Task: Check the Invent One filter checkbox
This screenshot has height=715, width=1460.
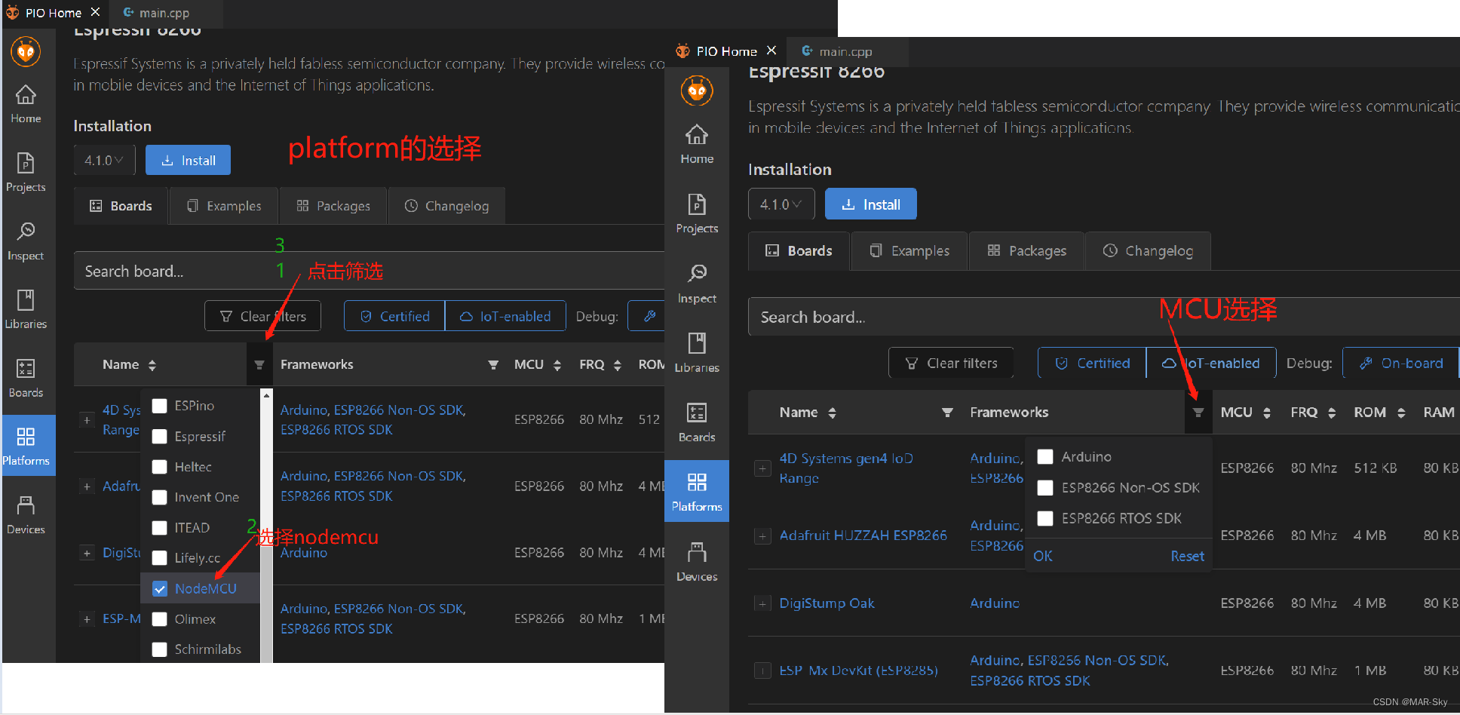Action: click(160, 497)
